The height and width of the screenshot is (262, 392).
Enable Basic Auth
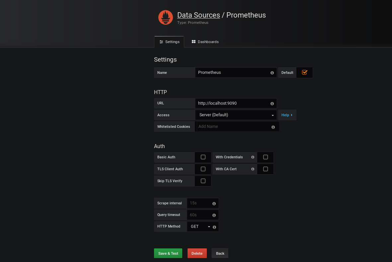[x=203, y=157]
